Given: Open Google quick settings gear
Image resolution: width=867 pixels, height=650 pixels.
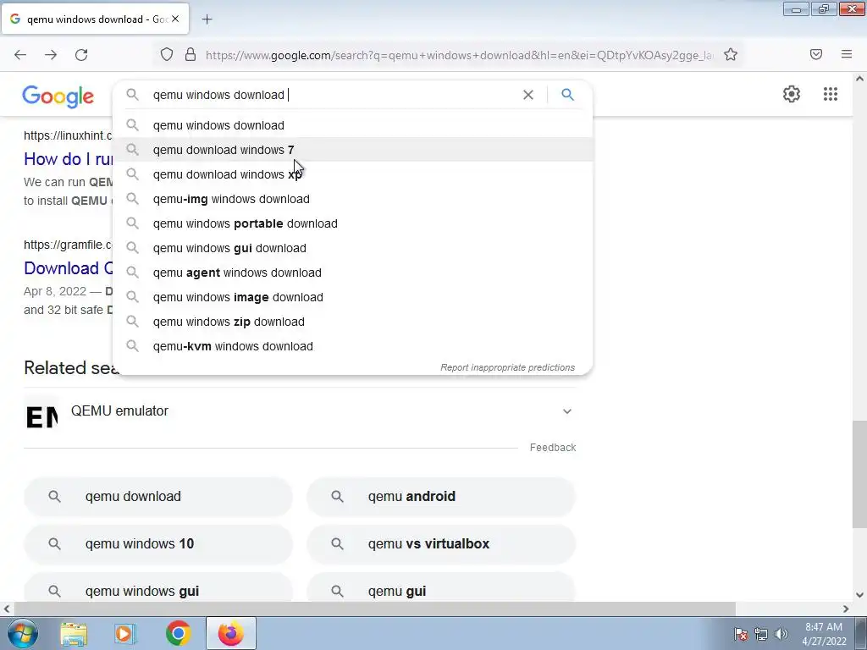Looking at the screenshot, I should click(792, 94).
